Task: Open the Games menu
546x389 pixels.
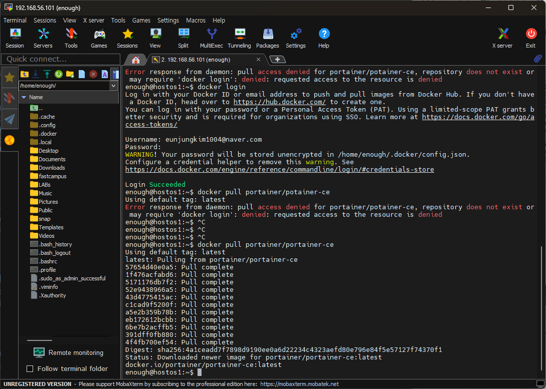Action: 141,20
